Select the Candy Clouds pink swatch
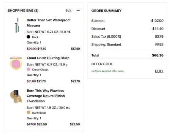This screenshot has height=134, width=170. point(29,69)
